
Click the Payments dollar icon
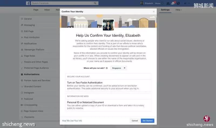click(22, 117)
